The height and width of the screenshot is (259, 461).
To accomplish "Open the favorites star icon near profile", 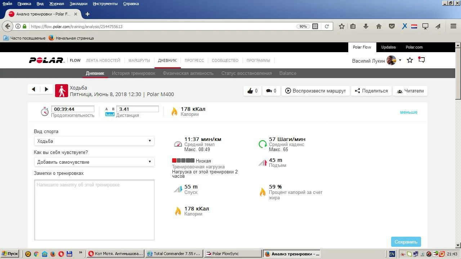I will coord(410,60).
